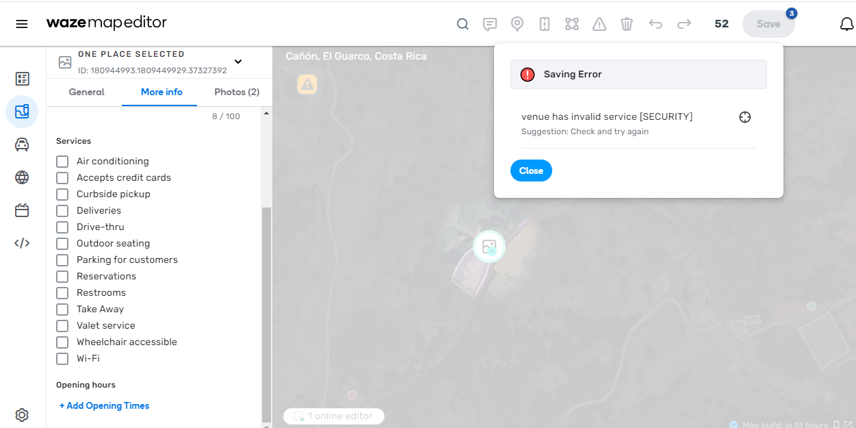Click the undo arrow icon
The height and width of the screenshot is (428, 856).
[656, 24]
